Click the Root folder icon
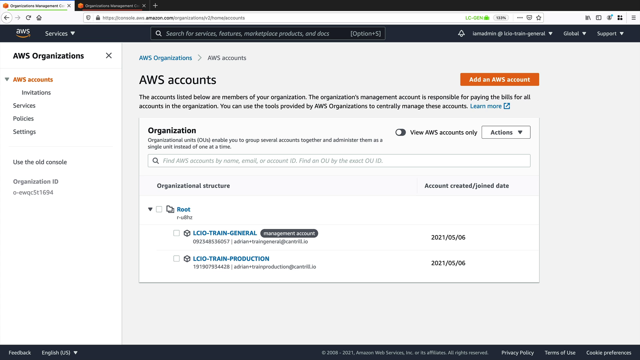 tap(170, 209)
